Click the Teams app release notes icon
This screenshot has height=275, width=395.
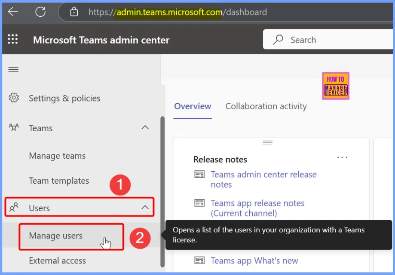(199, 203)
